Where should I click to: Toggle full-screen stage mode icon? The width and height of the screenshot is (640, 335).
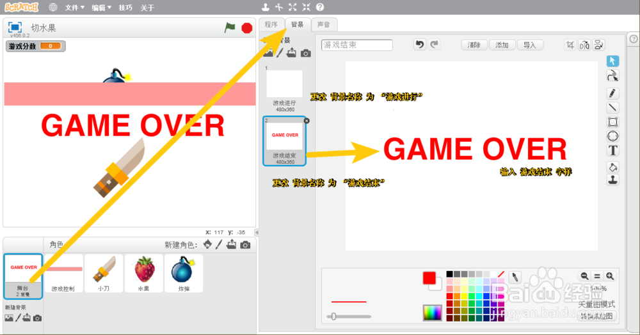(x=15, y=27)
